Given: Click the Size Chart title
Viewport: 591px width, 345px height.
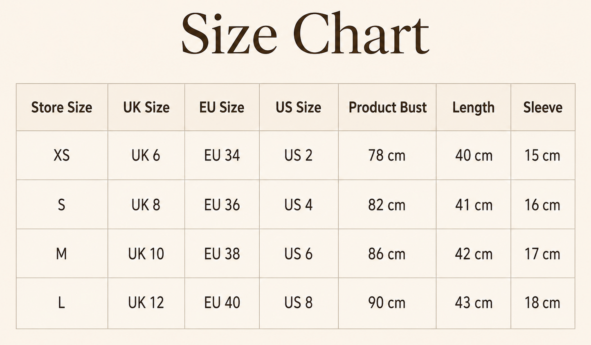Looking at the screenshot, I should point(305,34).
